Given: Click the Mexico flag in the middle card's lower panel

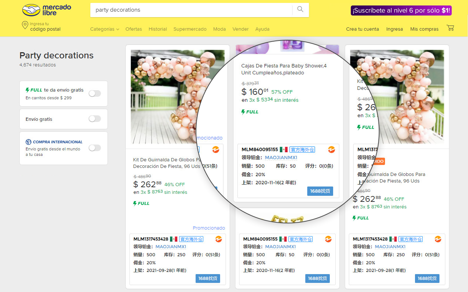Looking at the screenshot, I should point(283,239).
